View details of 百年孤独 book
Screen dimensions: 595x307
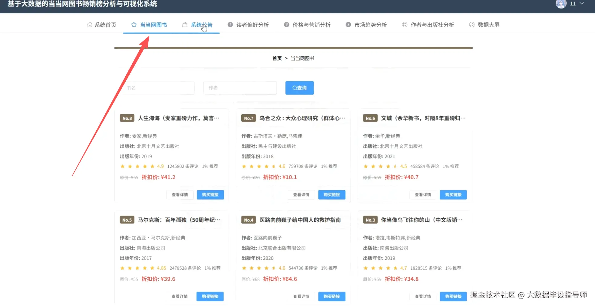coord(180,296)
